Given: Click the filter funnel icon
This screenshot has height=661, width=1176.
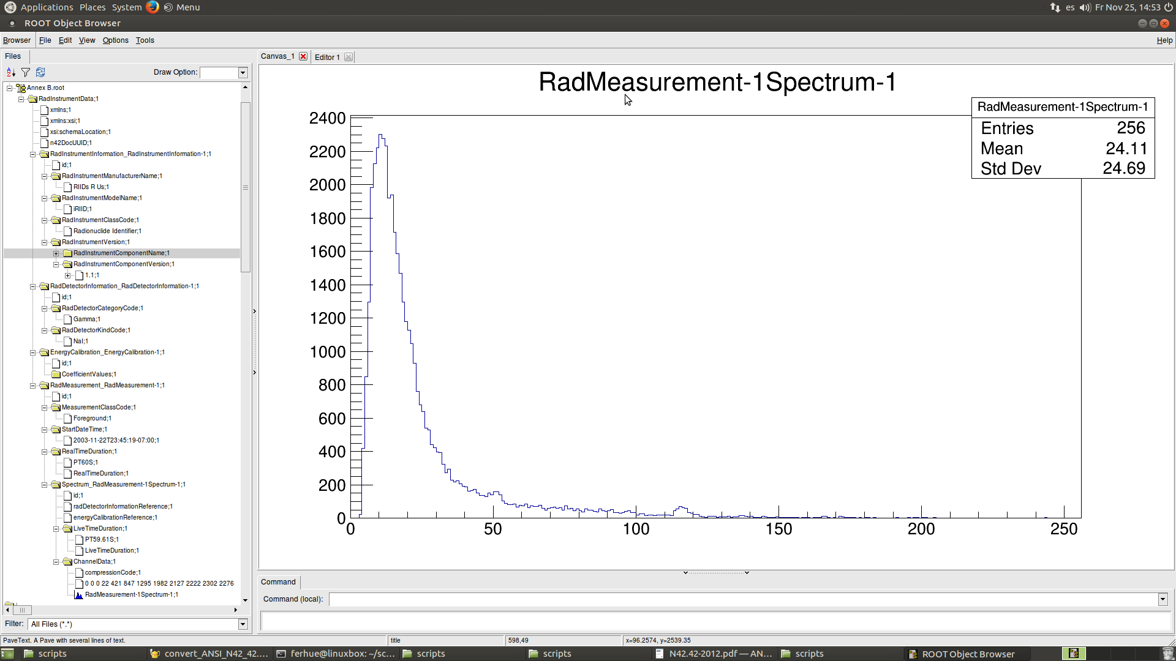Looking at the screenshot, I should coord(26,72).
